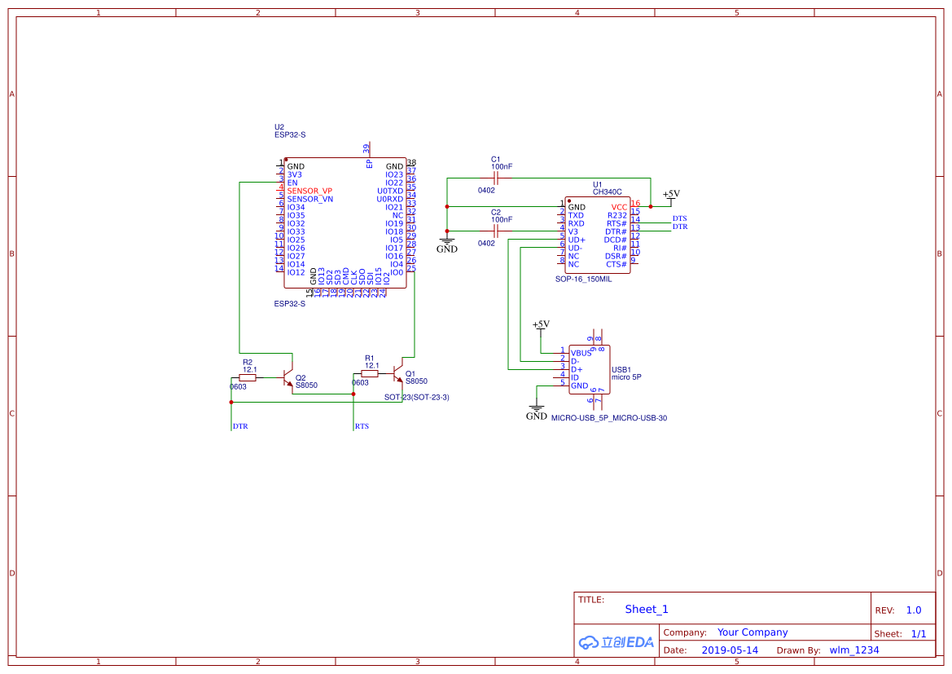Select the C2 capacitor symbol
Screen dimensions: 952x674
(496, 231)
